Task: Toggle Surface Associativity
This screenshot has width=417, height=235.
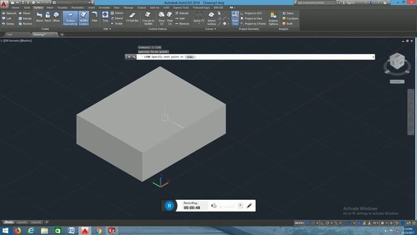Action: click(70, 18)
